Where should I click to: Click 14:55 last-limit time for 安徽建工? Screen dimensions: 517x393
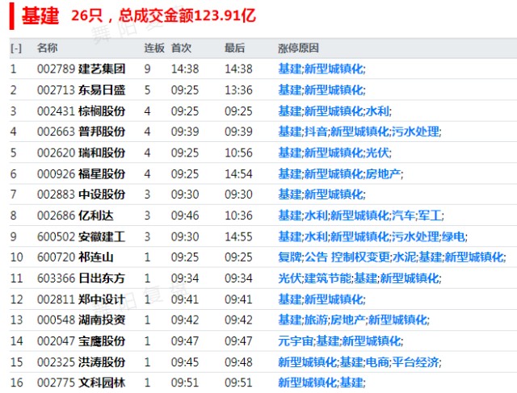239,236
